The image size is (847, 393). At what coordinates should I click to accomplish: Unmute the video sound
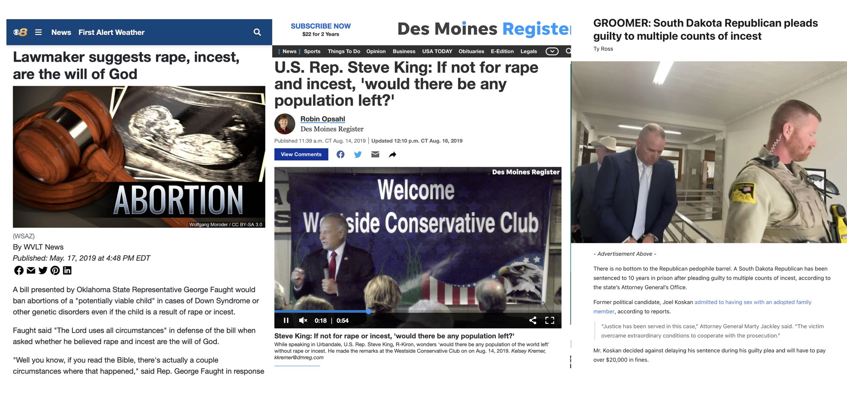coord(303,320)
